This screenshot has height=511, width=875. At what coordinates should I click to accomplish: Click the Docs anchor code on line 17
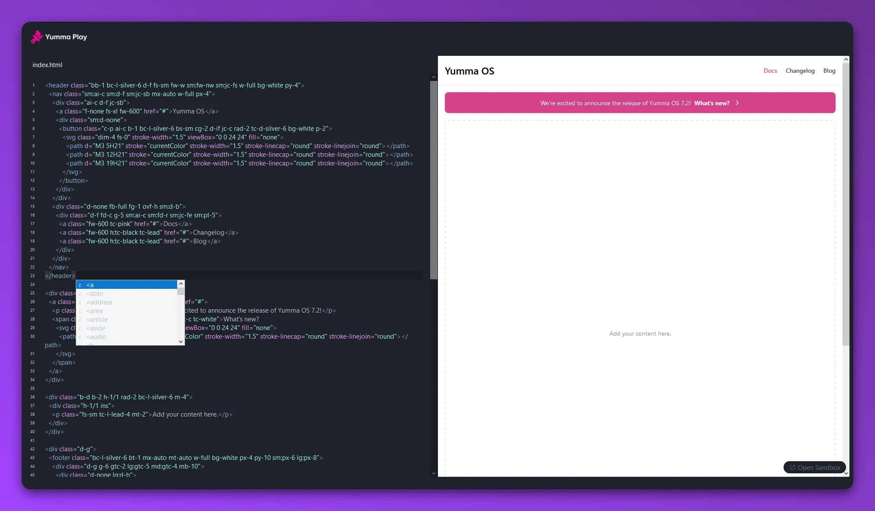pos(125,224)
